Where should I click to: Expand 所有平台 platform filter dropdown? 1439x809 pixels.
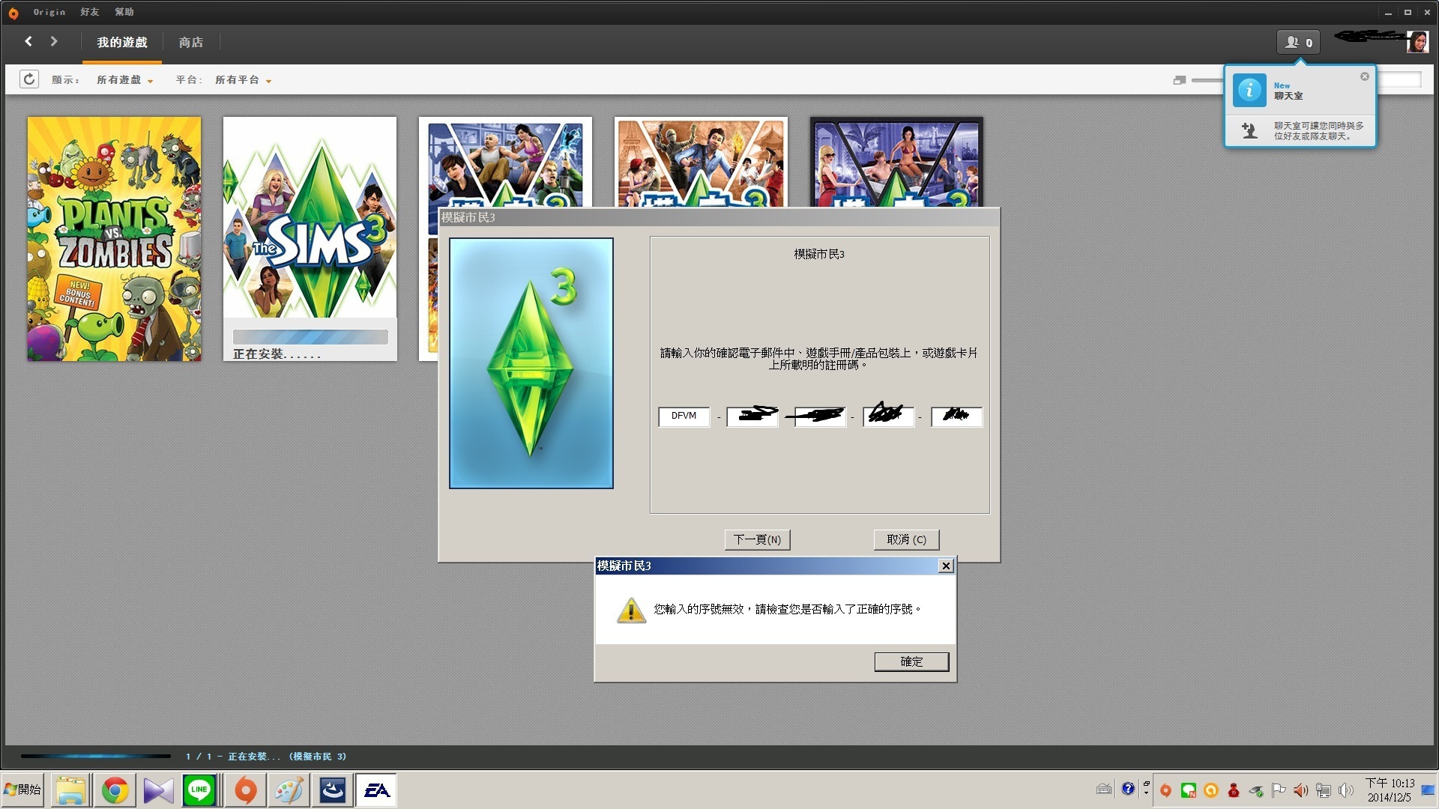click(x=243, y=80)
